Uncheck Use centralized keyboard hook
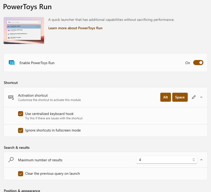The width and height of the screenshot is (211, 192). [x=21, y=114]
